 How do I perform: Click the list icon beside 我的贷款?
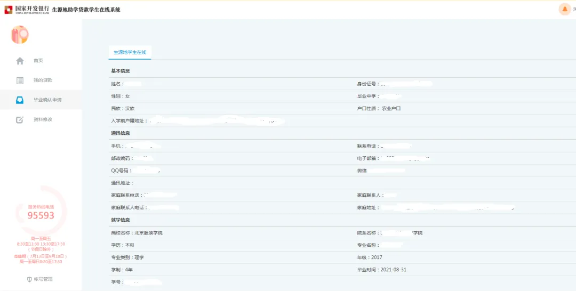[20, 80]
